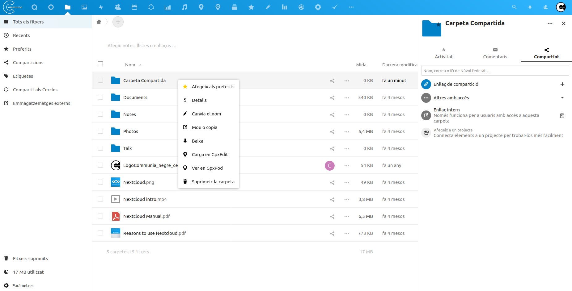This screenshot has width=572, height=291.
Task: Go to the home folder breadcrumb icon
Action: point(99,22)
